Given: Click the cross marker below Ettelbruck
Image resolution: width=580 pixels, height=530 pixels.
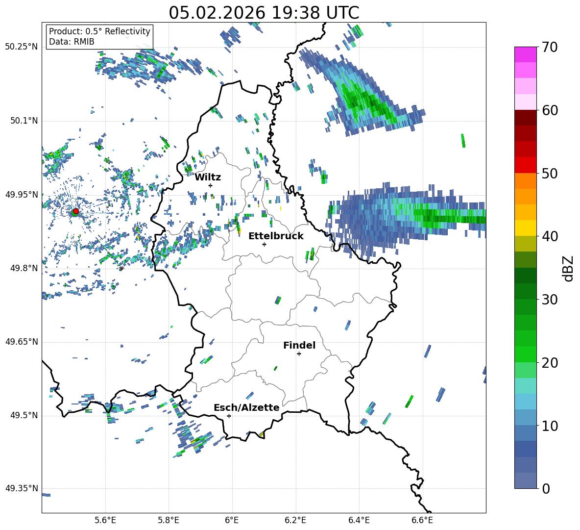Looking at the screenshot, I should coord(264,244).
